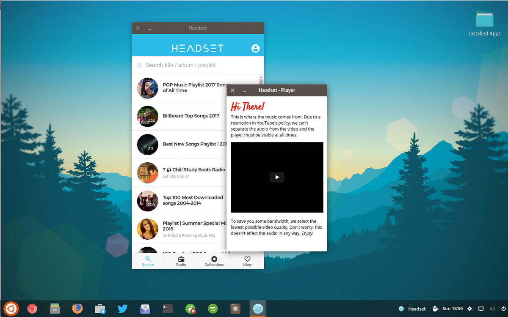
Task: Open the Collections tab
Action: 214,261
